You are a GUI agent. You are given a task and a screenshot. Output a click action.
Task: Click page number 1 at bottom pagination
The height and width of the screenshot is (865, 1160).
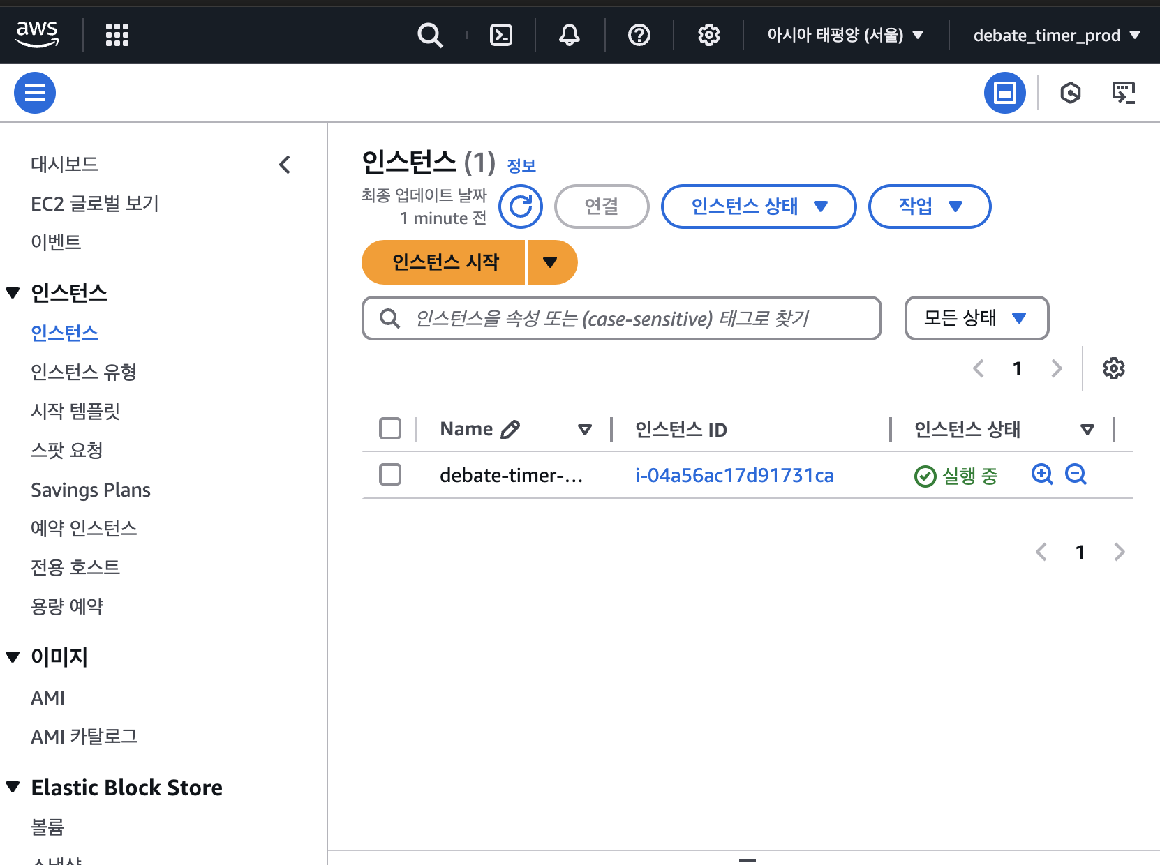pyautogui.click(x=1080, y=552)
